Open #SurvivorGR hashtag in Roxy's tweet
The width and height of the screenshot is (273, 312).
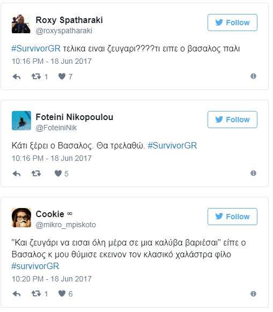click(x=36, y=49)
